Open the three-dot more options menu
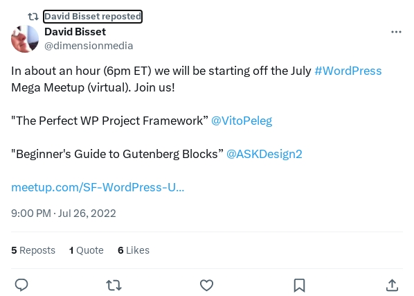The height and width of the screenshot is (296, 414). coord(396,32)
